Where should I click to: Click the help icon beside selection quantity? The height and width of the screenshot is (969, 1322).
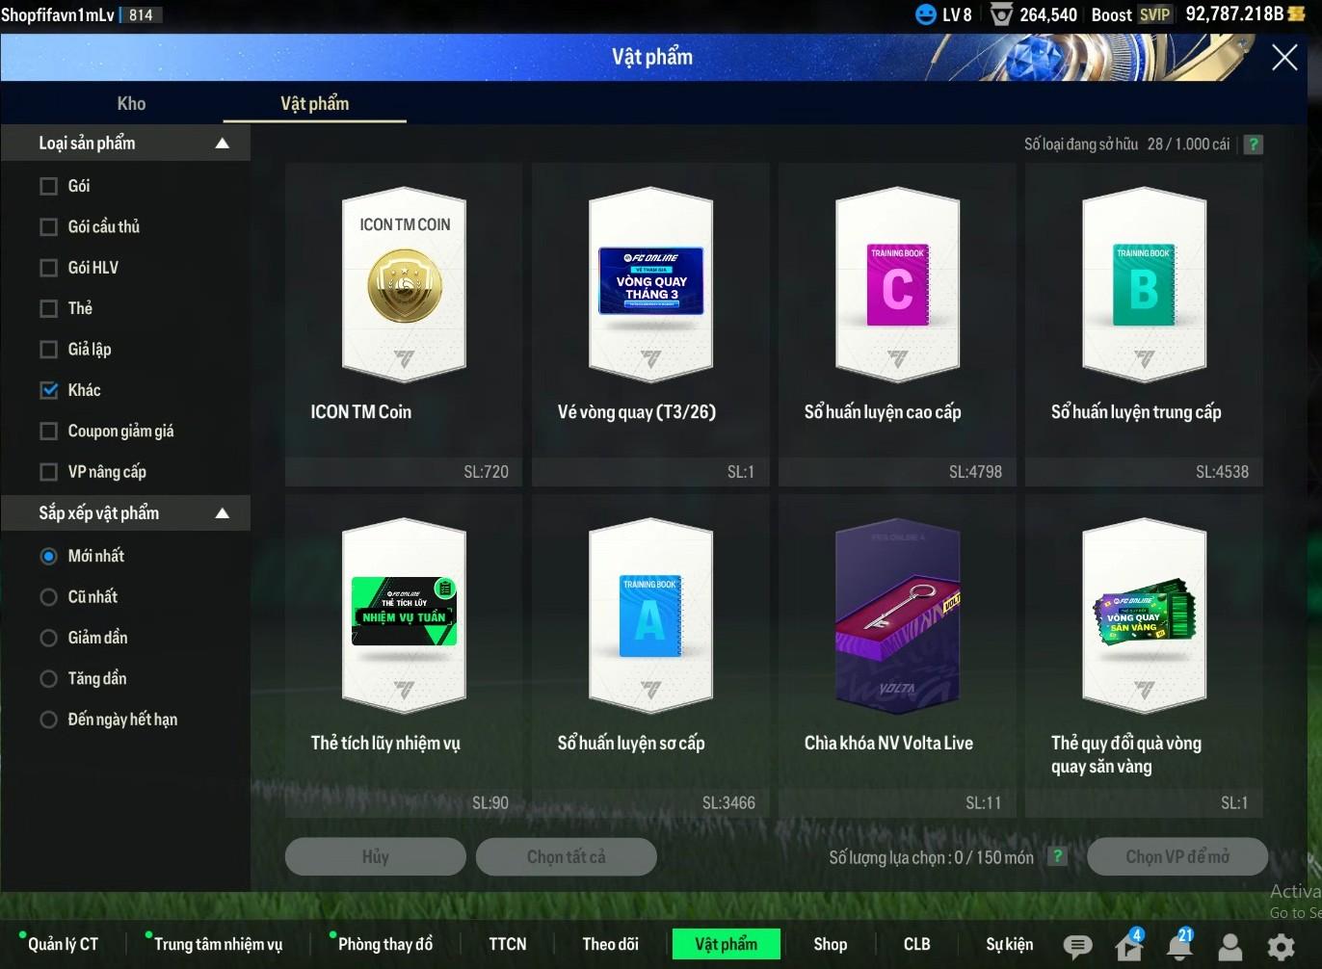point(1057,856)
